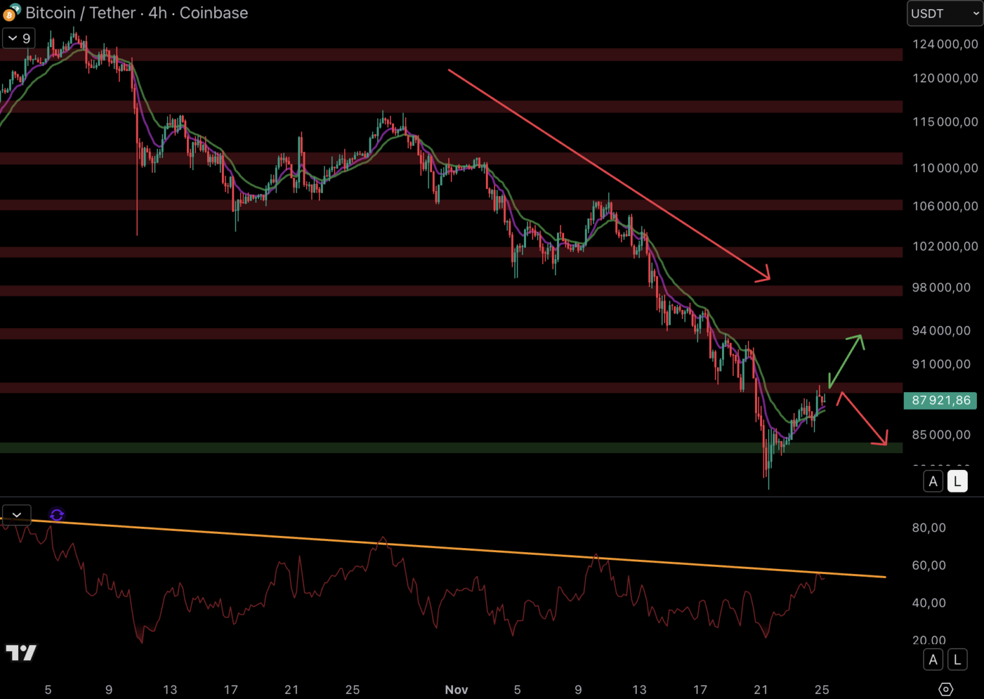Viewport: 984px width, 699px height.
Task: Click the purple sync icon in the RSI pane
Action: click(57, 515)
